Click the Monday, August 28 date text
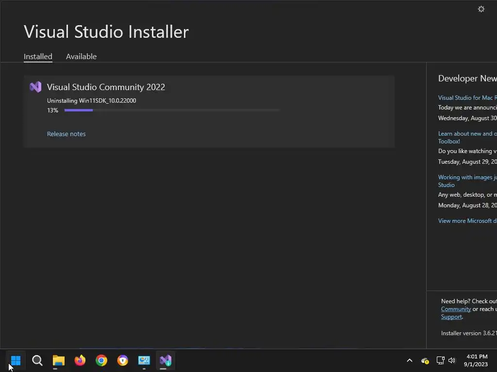Image resolution: width=497 pixels, height=372 pixels. 467,205
